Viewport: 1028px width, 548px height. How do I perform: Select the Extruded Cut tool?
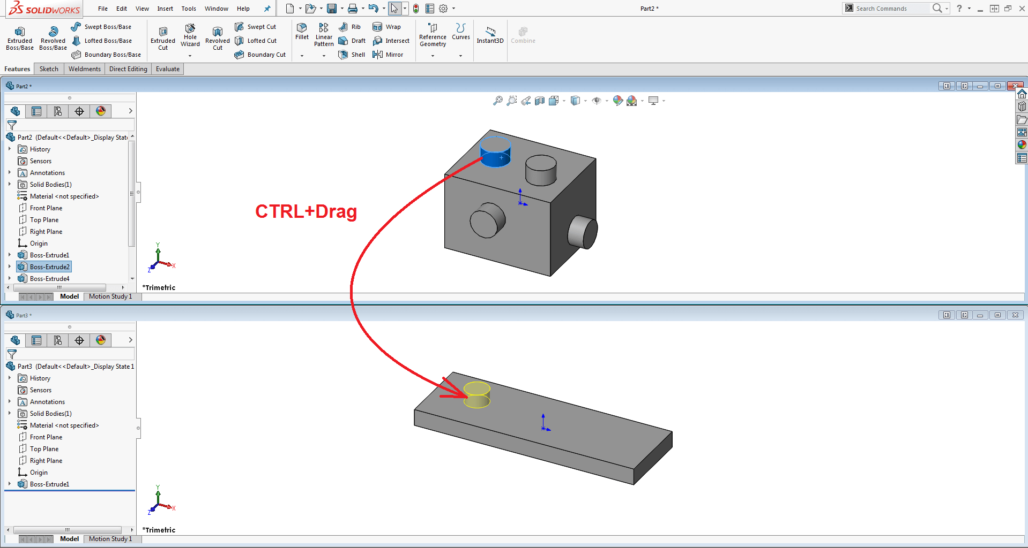click(162, 37)
